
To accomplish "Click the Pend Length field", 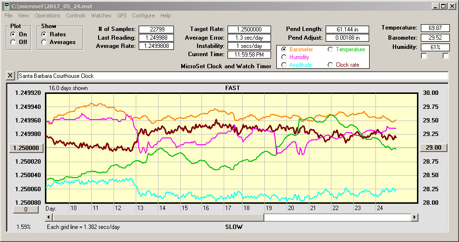I will tap(347, 30).
